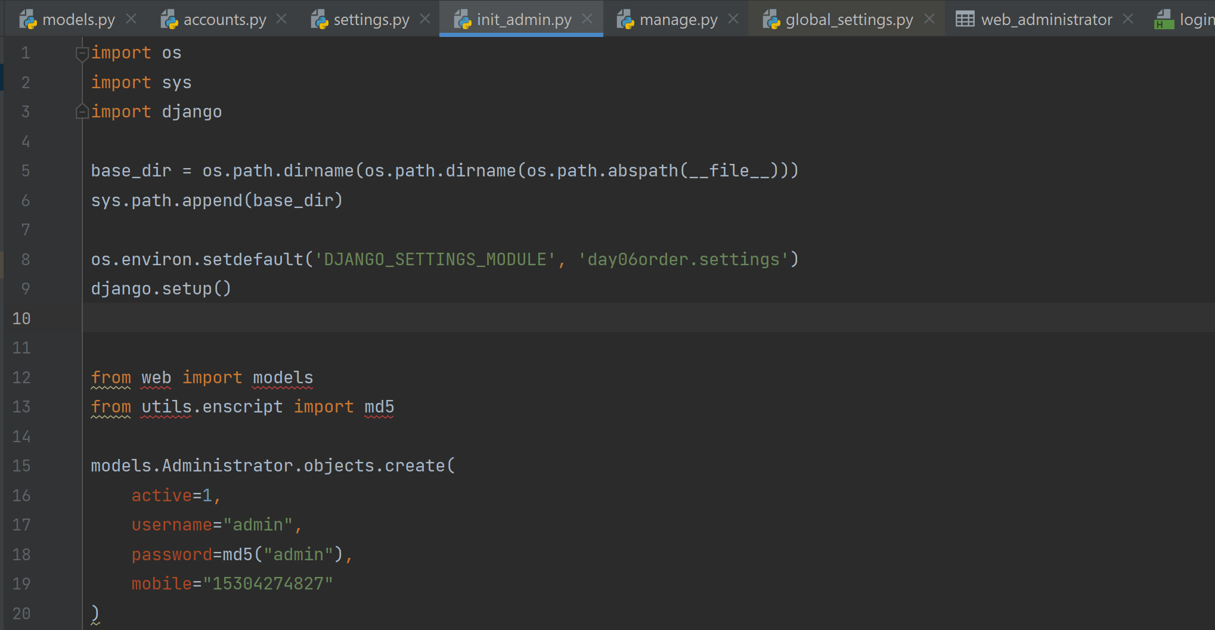
Task: Close the accounts.py tab
Action: [x=281, y=19]
